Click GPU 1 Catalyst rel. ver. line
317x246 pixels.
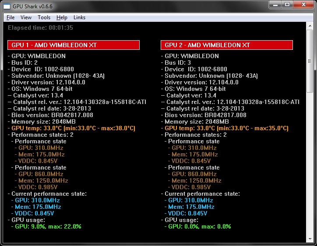click(77, 102)
